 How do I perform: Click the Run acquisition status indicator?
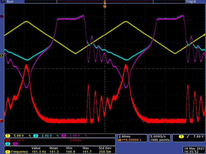[10, 2]
